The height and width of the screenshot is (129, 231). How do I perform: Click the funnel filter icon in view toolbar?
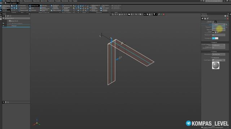point(154,14)
